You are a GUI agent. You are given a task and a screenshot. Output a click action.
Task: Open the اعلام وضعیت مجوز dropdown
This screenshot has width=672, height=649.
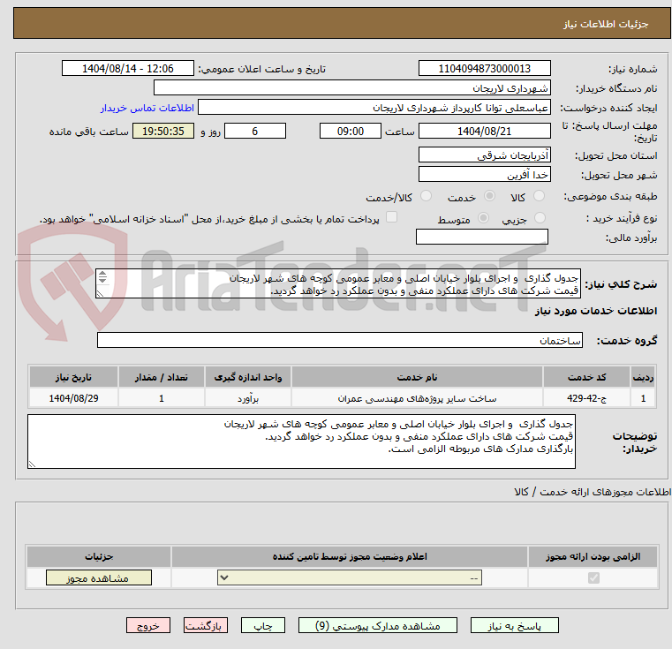tap(350, 577)
